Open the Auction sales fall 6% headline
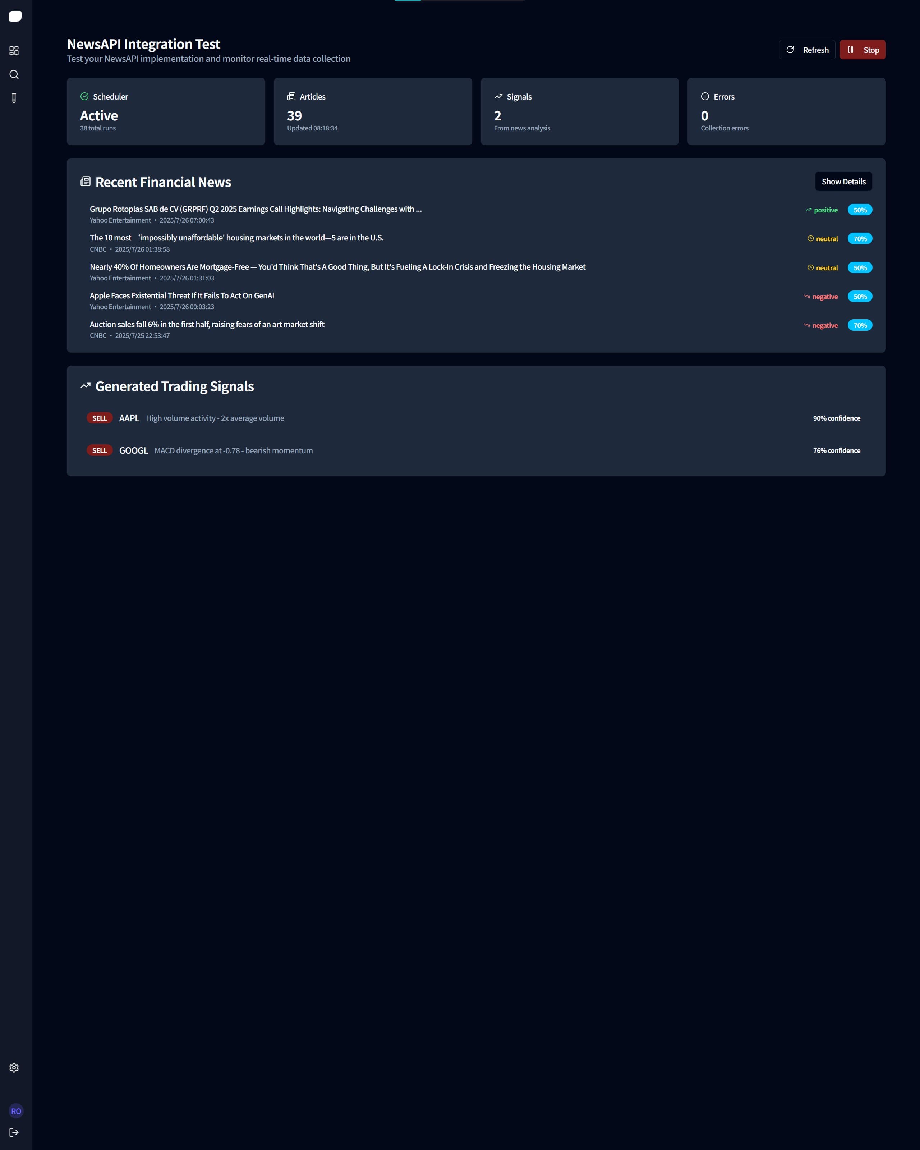The width and height of the screenshot is (920, 1150). (x=207, y=324)
